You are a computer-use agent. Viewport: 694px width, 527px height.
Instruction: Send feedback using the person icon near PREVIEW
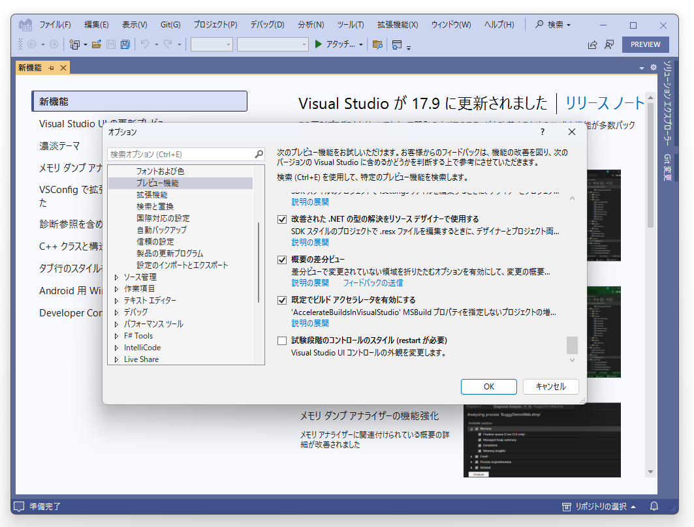[x=608, y=44]
